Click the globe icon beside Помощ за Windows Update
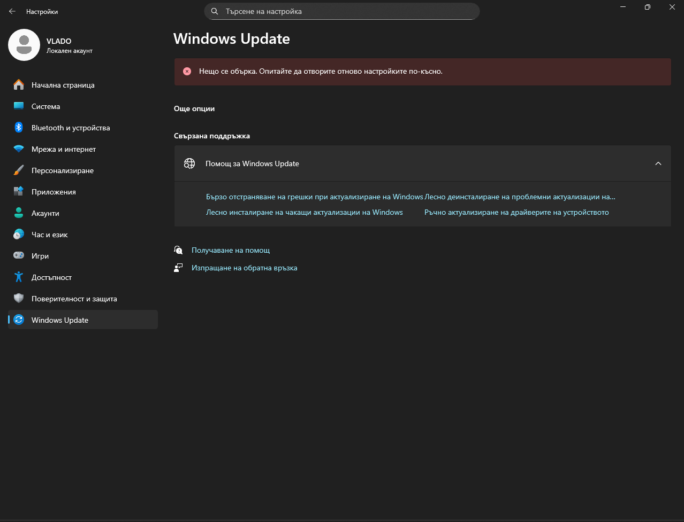The image size is (684, 522). tap(189, 163)
